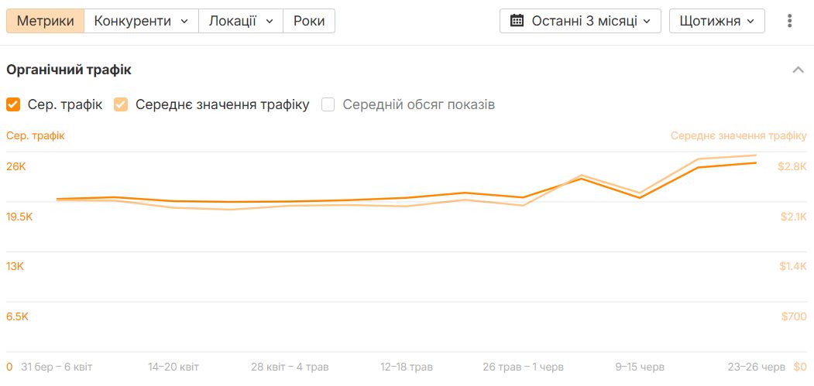Click the 23–26 черв chart data point

tap(756, 162)
